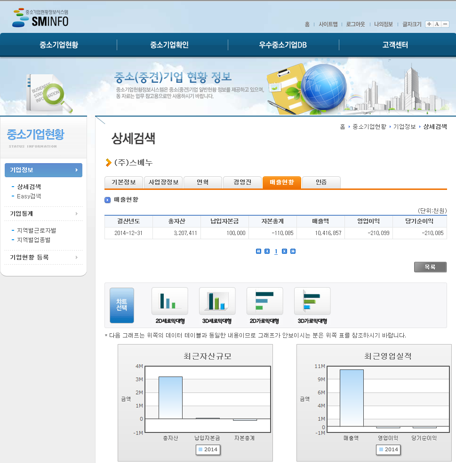Screen dimensions: 456x463
Task: Open the 경영진 tab
Action: click(242, 182)
